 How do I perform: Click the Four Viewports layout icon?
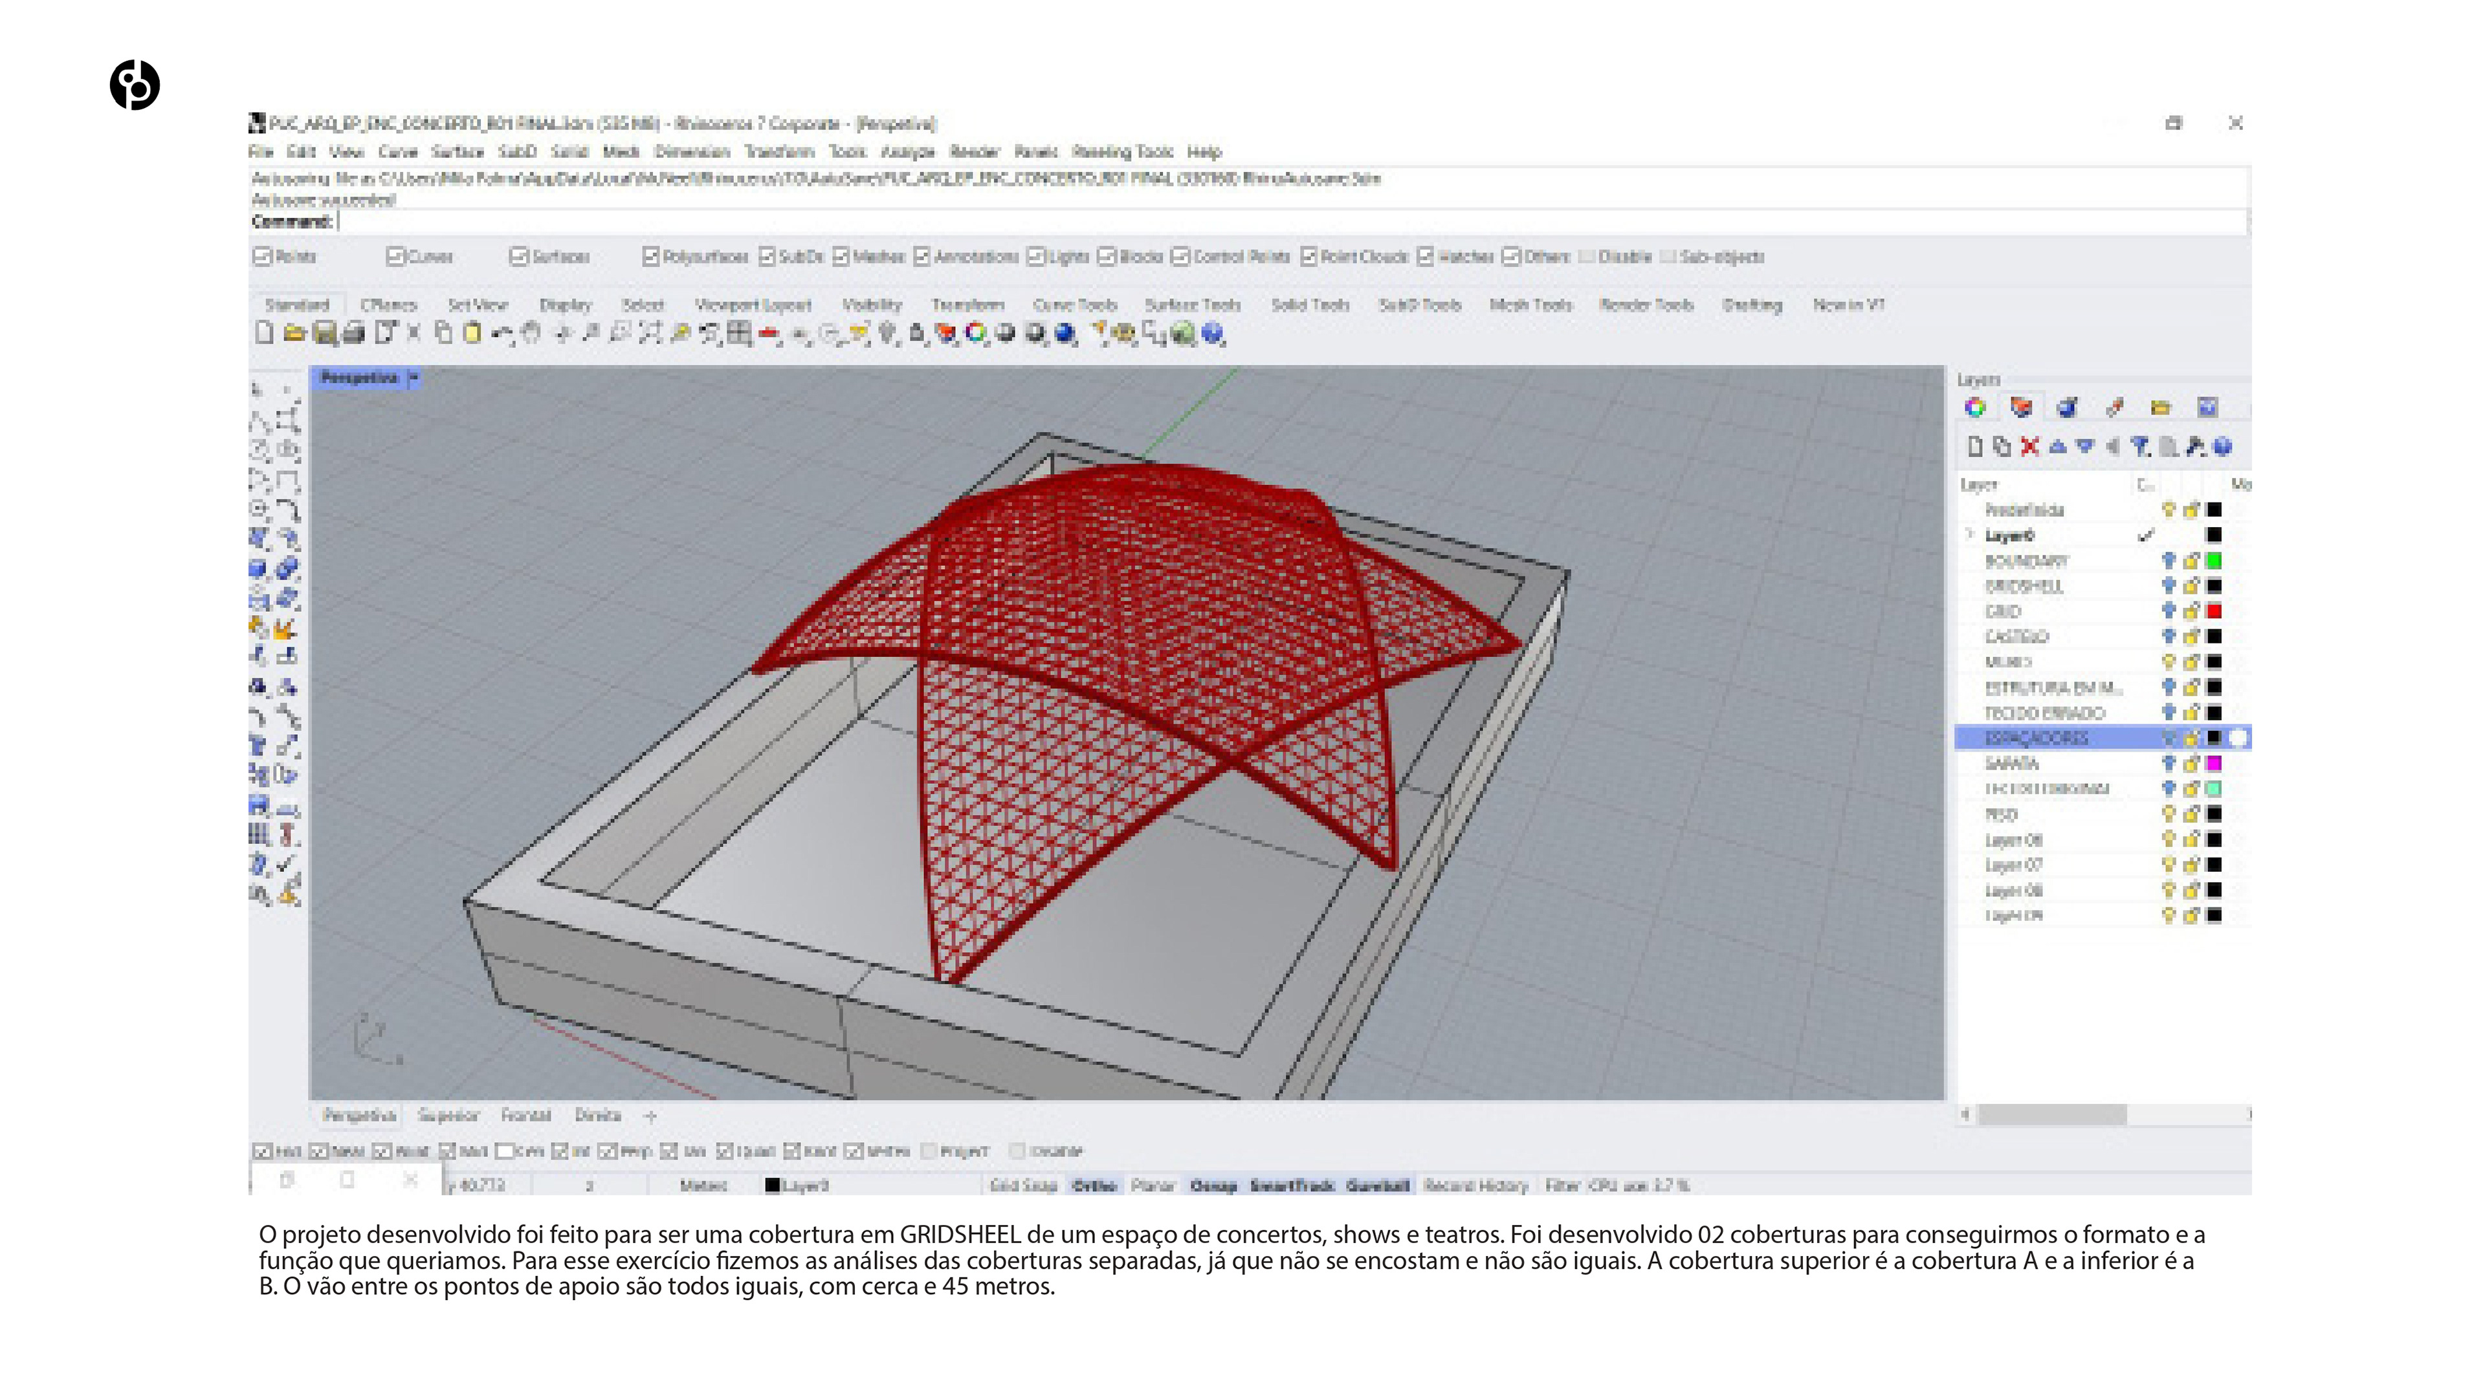click(740, 334)
